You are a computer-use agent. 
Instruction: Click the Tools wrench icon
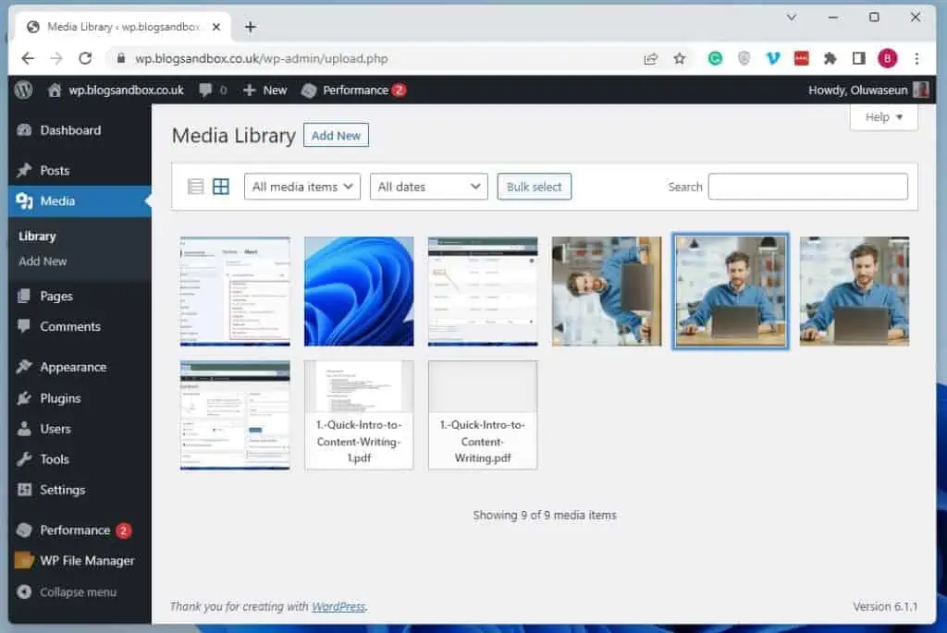pyautogui.click(x=24, y=459)
